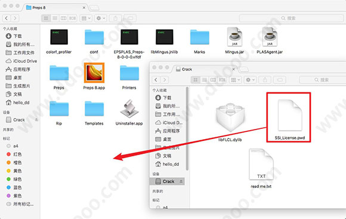346x219 pixels.
Task: Open the Templates folder icon
Action: (x=94, y=109)
